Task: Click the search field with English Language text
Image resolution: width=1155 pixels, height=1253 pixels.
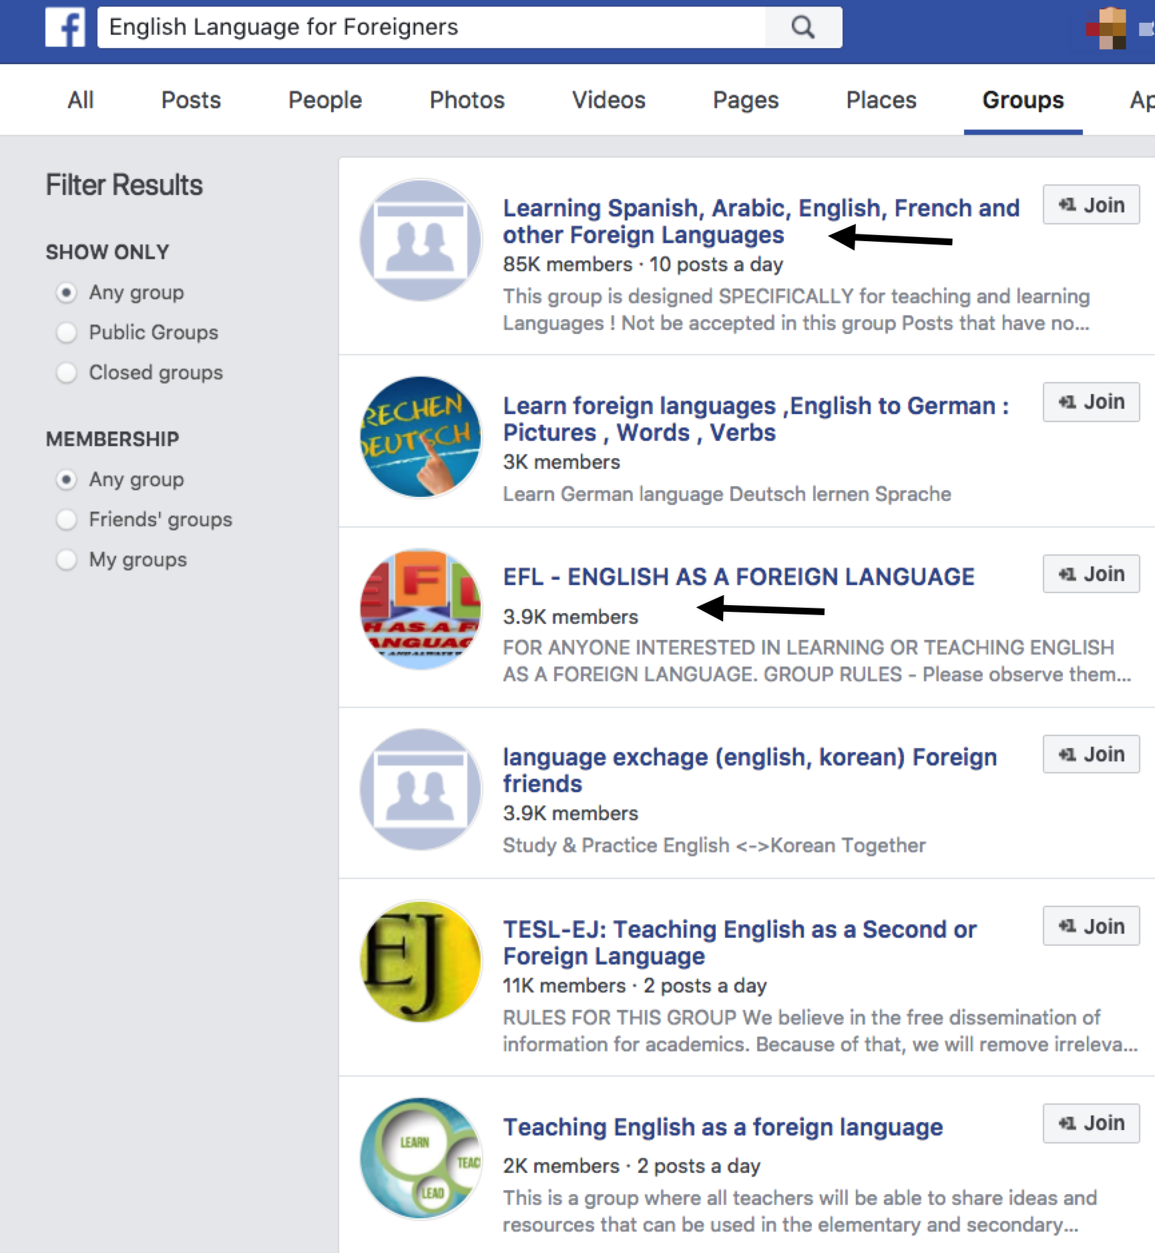Action: click(x=431, y=27)
